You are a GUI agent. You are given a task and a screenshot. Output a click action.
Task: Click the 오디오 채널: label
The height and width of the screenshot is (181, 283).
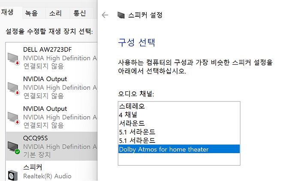[x=136, y=94]
